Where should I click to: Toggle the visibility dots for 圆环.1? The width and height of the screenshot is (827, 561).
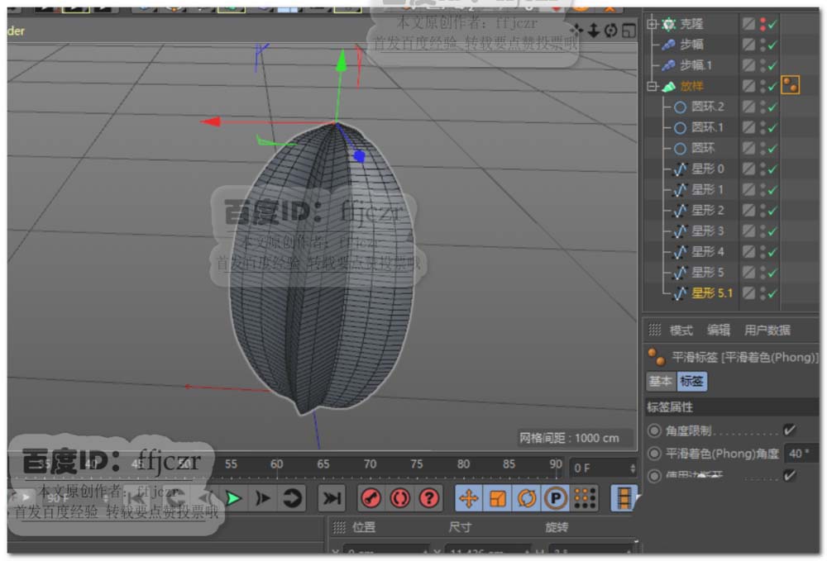[762, 127]
